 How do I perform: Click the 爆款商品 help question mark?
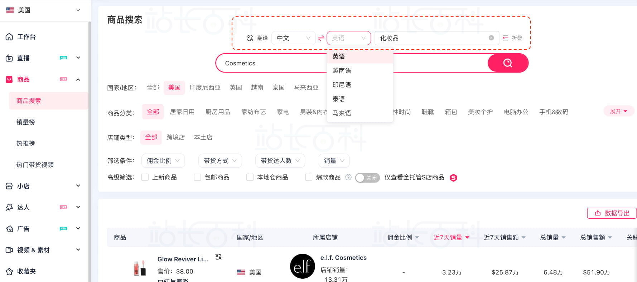(348, 177)
